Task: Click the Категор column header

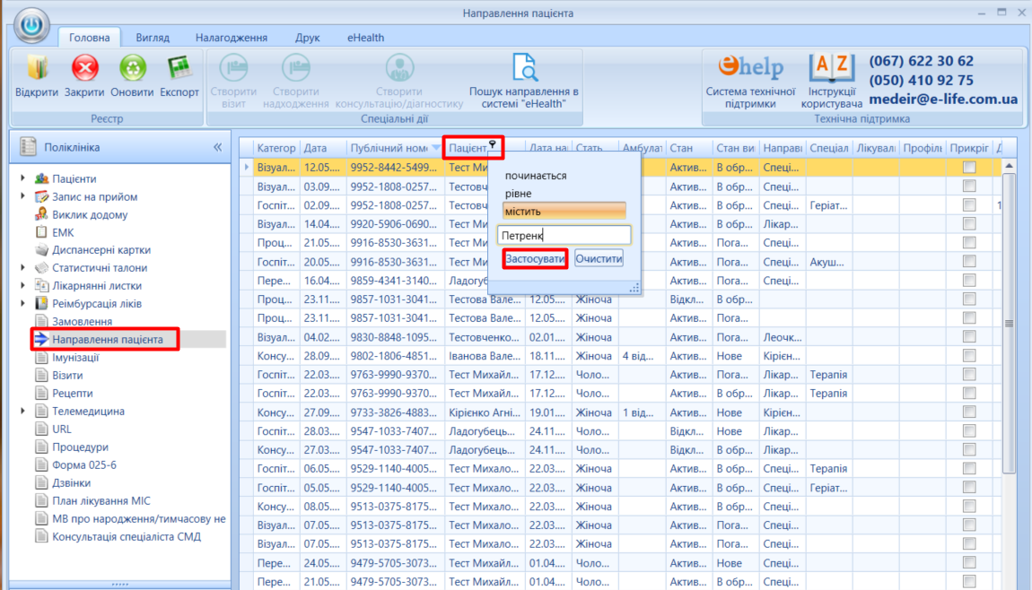Action: (276, 148)
